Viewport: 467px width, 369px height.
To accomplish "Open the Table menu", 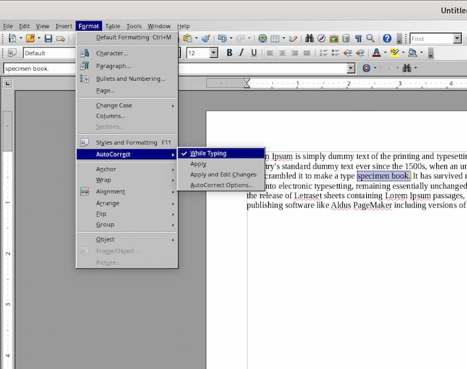I will pyautogui.click(x=112, y=26).
